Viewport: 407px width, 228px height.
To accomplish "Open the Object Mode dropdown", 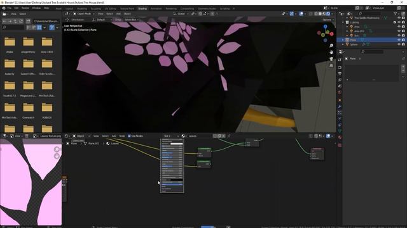I will point(83,14).
